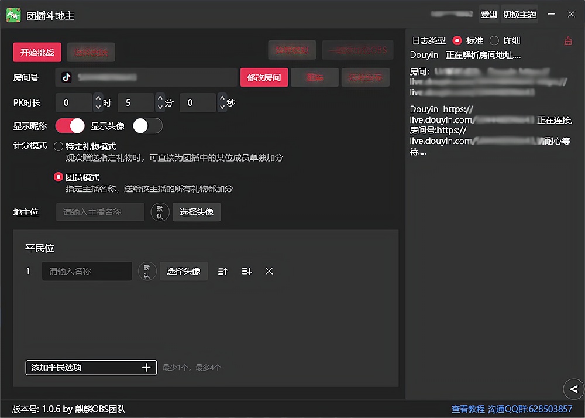Click 登出 to log out
This screenshot has height=418, width=585.
488,15
